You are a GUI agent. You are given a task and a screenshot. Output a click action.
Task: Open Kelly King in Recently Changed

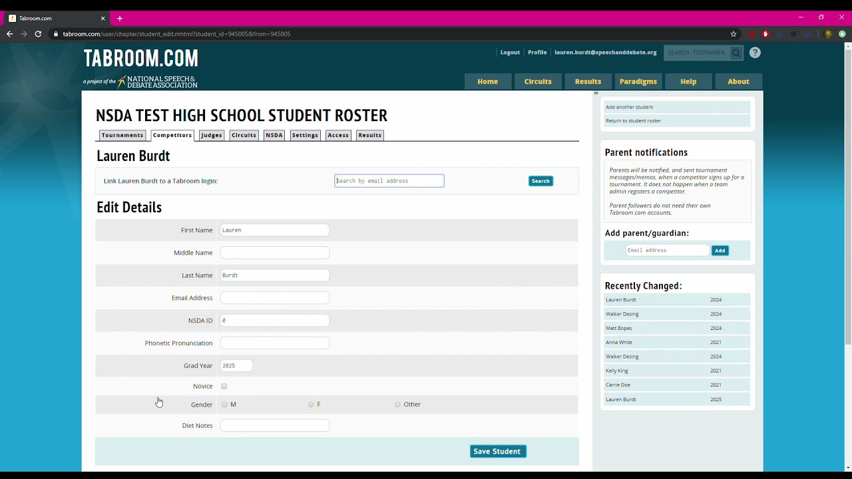point(677,371)
